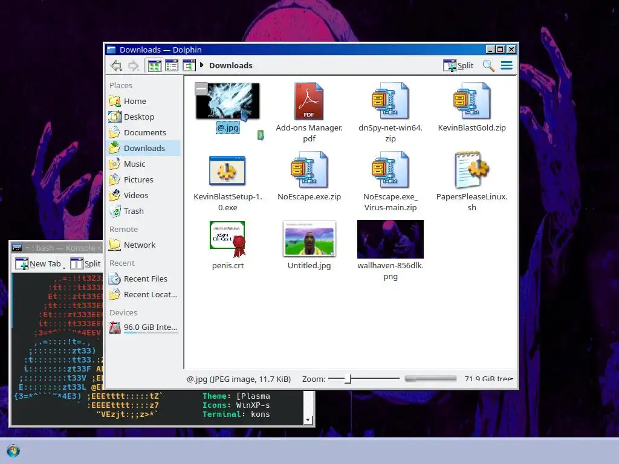This screenshot has width=619, height=464.
Task: Toggle selection marker on @.jpg thumbnail
Action: (x=201, y=89)
